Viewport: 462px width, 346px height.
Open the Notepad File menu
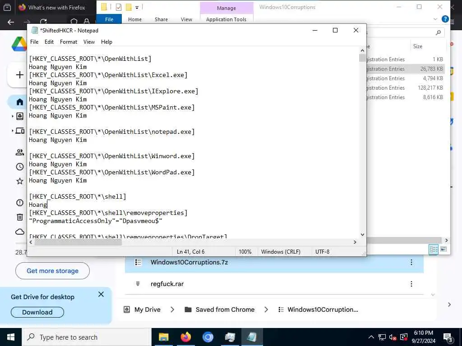pos(34,42)
